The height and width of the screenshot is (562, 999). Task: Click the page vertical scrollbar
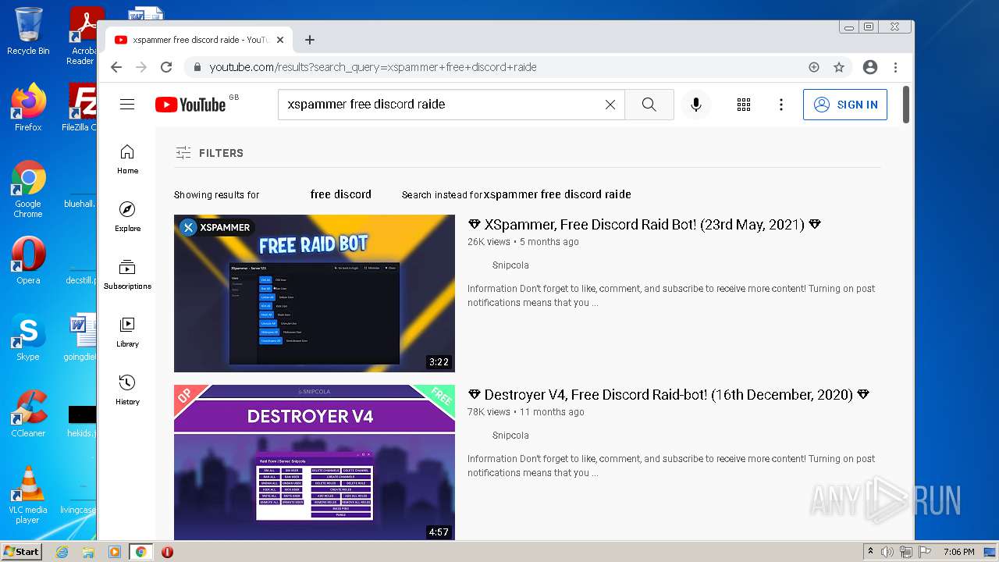(x=906, y=105)
